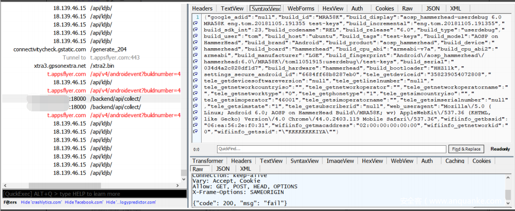515x211 pixels.
Task: Select the request SyntaxView tab
Action: [265, 9]
